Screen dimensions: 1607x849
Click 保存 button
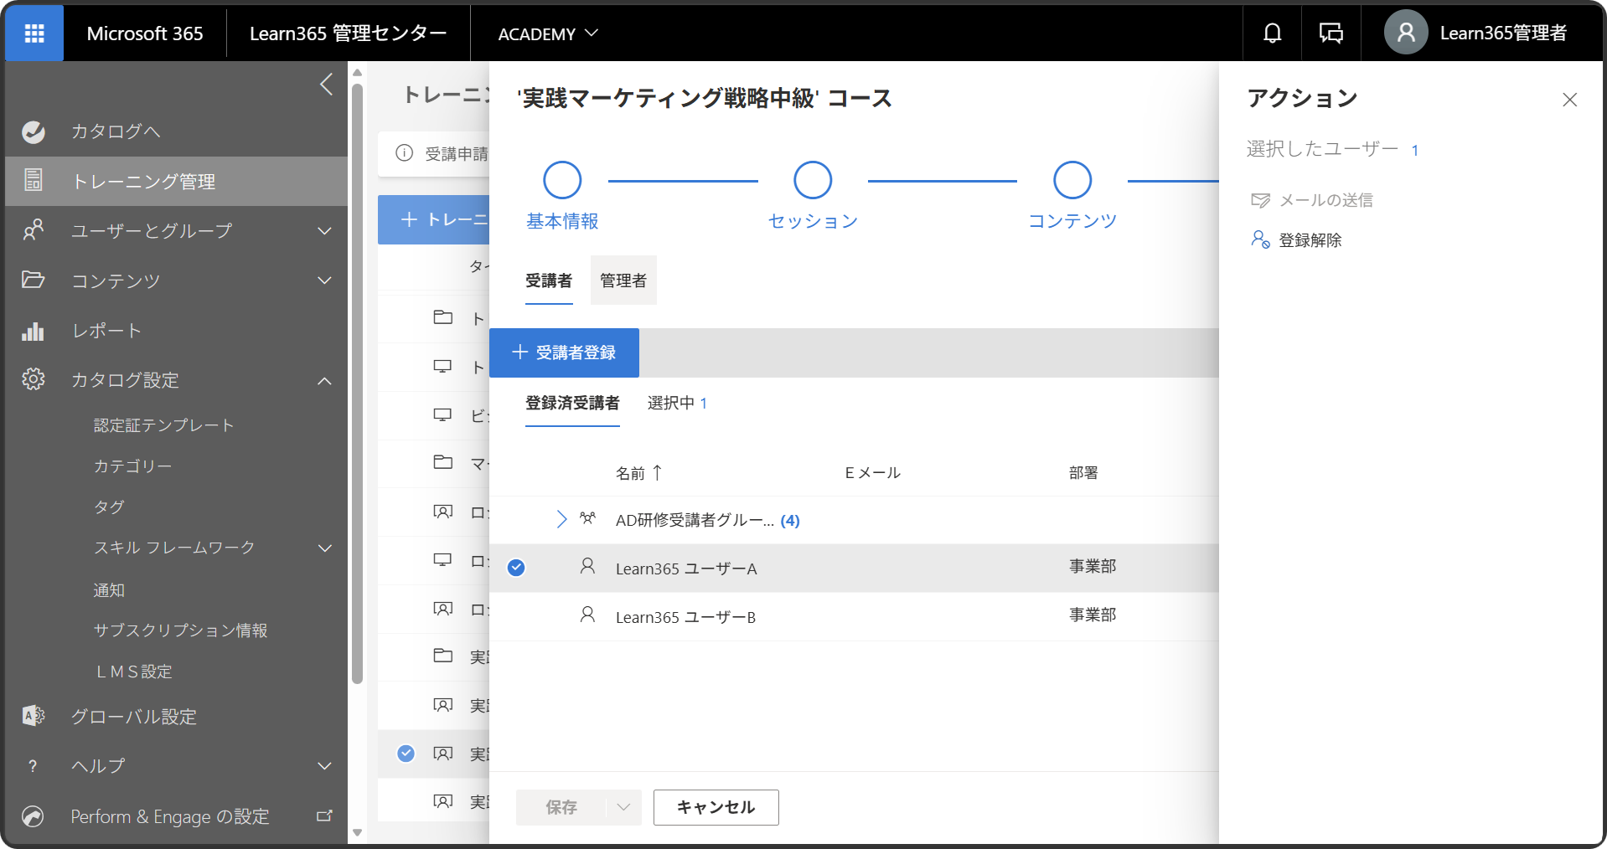[561, 807]
